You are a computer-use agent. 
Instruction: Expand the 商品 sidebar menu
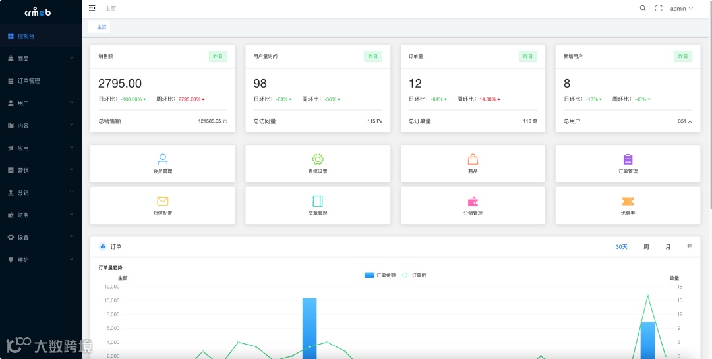click(x=41, y=59)
